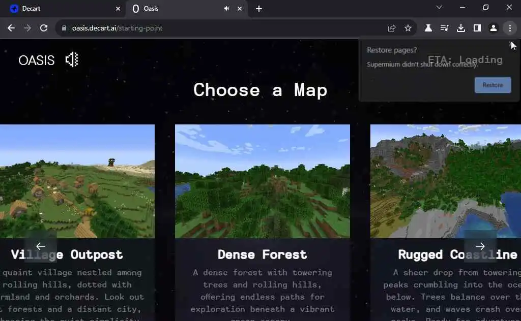The height and width of the screenshot is (321, 521).
Task: Click the Restore button
Action: click(493, 85)
